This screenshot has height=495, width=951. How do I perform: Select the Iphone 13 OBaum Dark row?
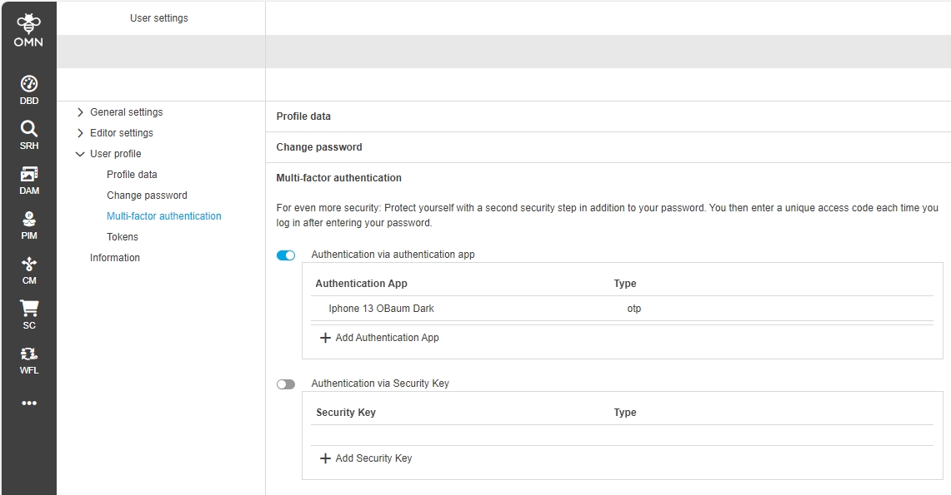(382, 309)
